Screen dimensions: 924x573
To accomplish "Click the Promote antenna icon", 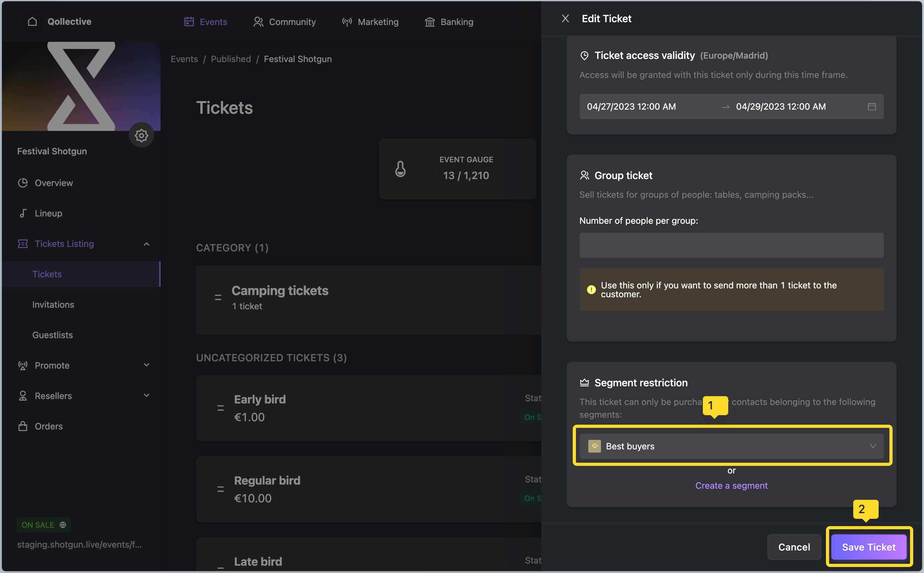I will pyautogui.click(x=23, y=365).
